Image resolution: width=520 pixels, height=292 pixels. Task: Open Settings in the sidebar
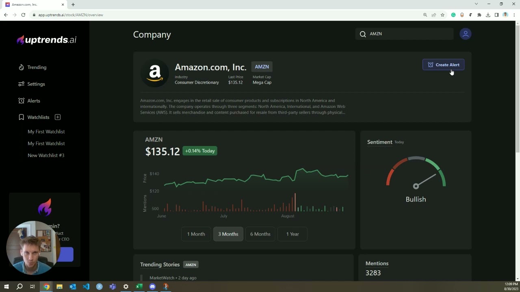pos(32,84)
